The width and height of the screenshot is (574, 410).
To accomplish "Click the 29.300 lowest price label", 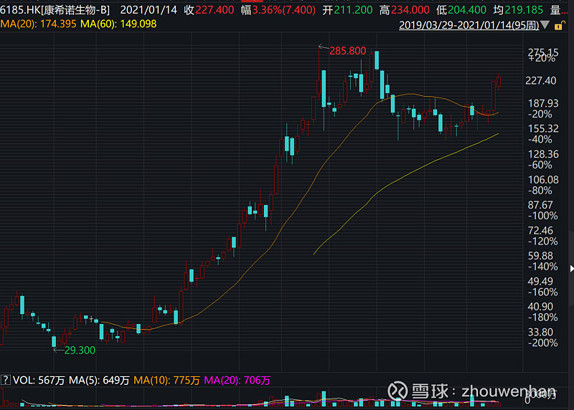I will coord(80,351).
